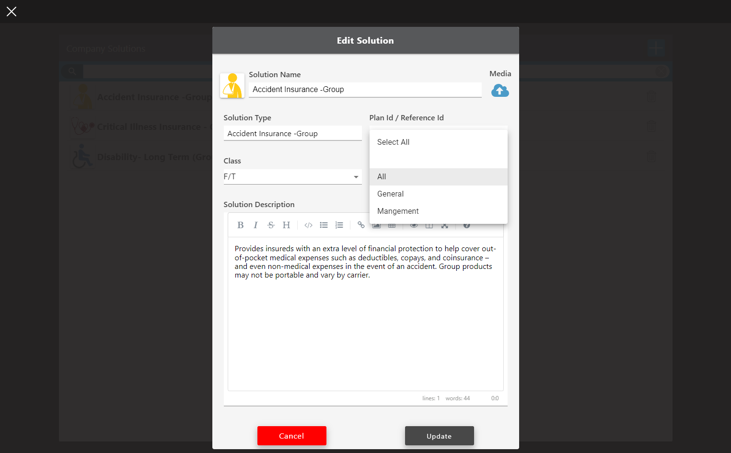Select the General option in the list

pyautogui.click(x=439, y=194)
